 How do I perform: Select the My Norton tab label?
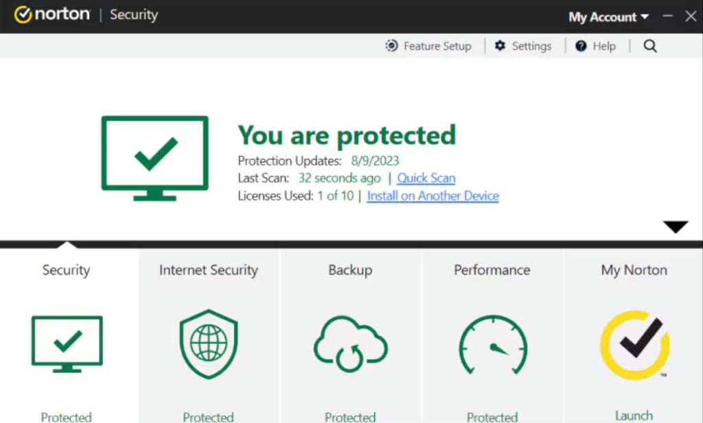pos(634,270)
